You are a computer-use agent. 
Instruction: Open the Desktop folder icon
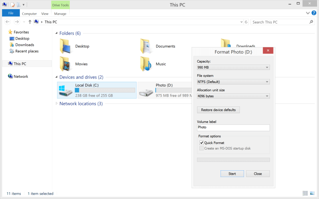(x=65, y=46)
